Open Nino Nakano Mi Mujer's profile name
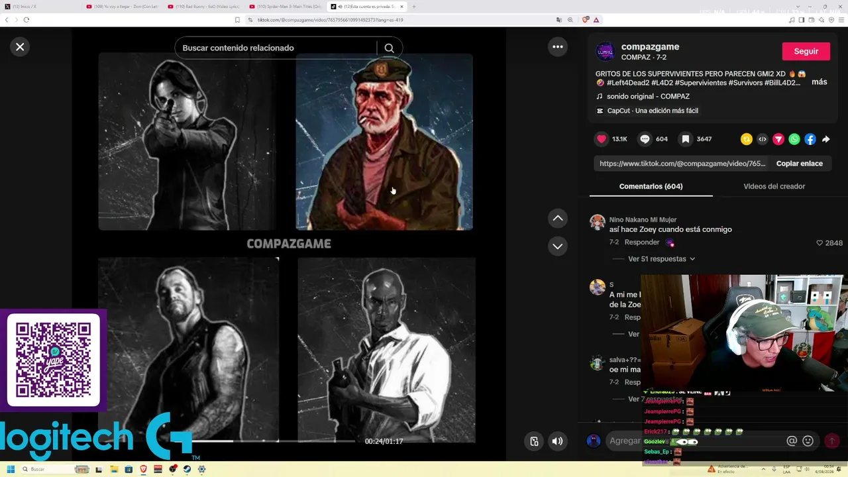Image resolution: width=848 pixels, height=477 pixels. click(643, 220)
